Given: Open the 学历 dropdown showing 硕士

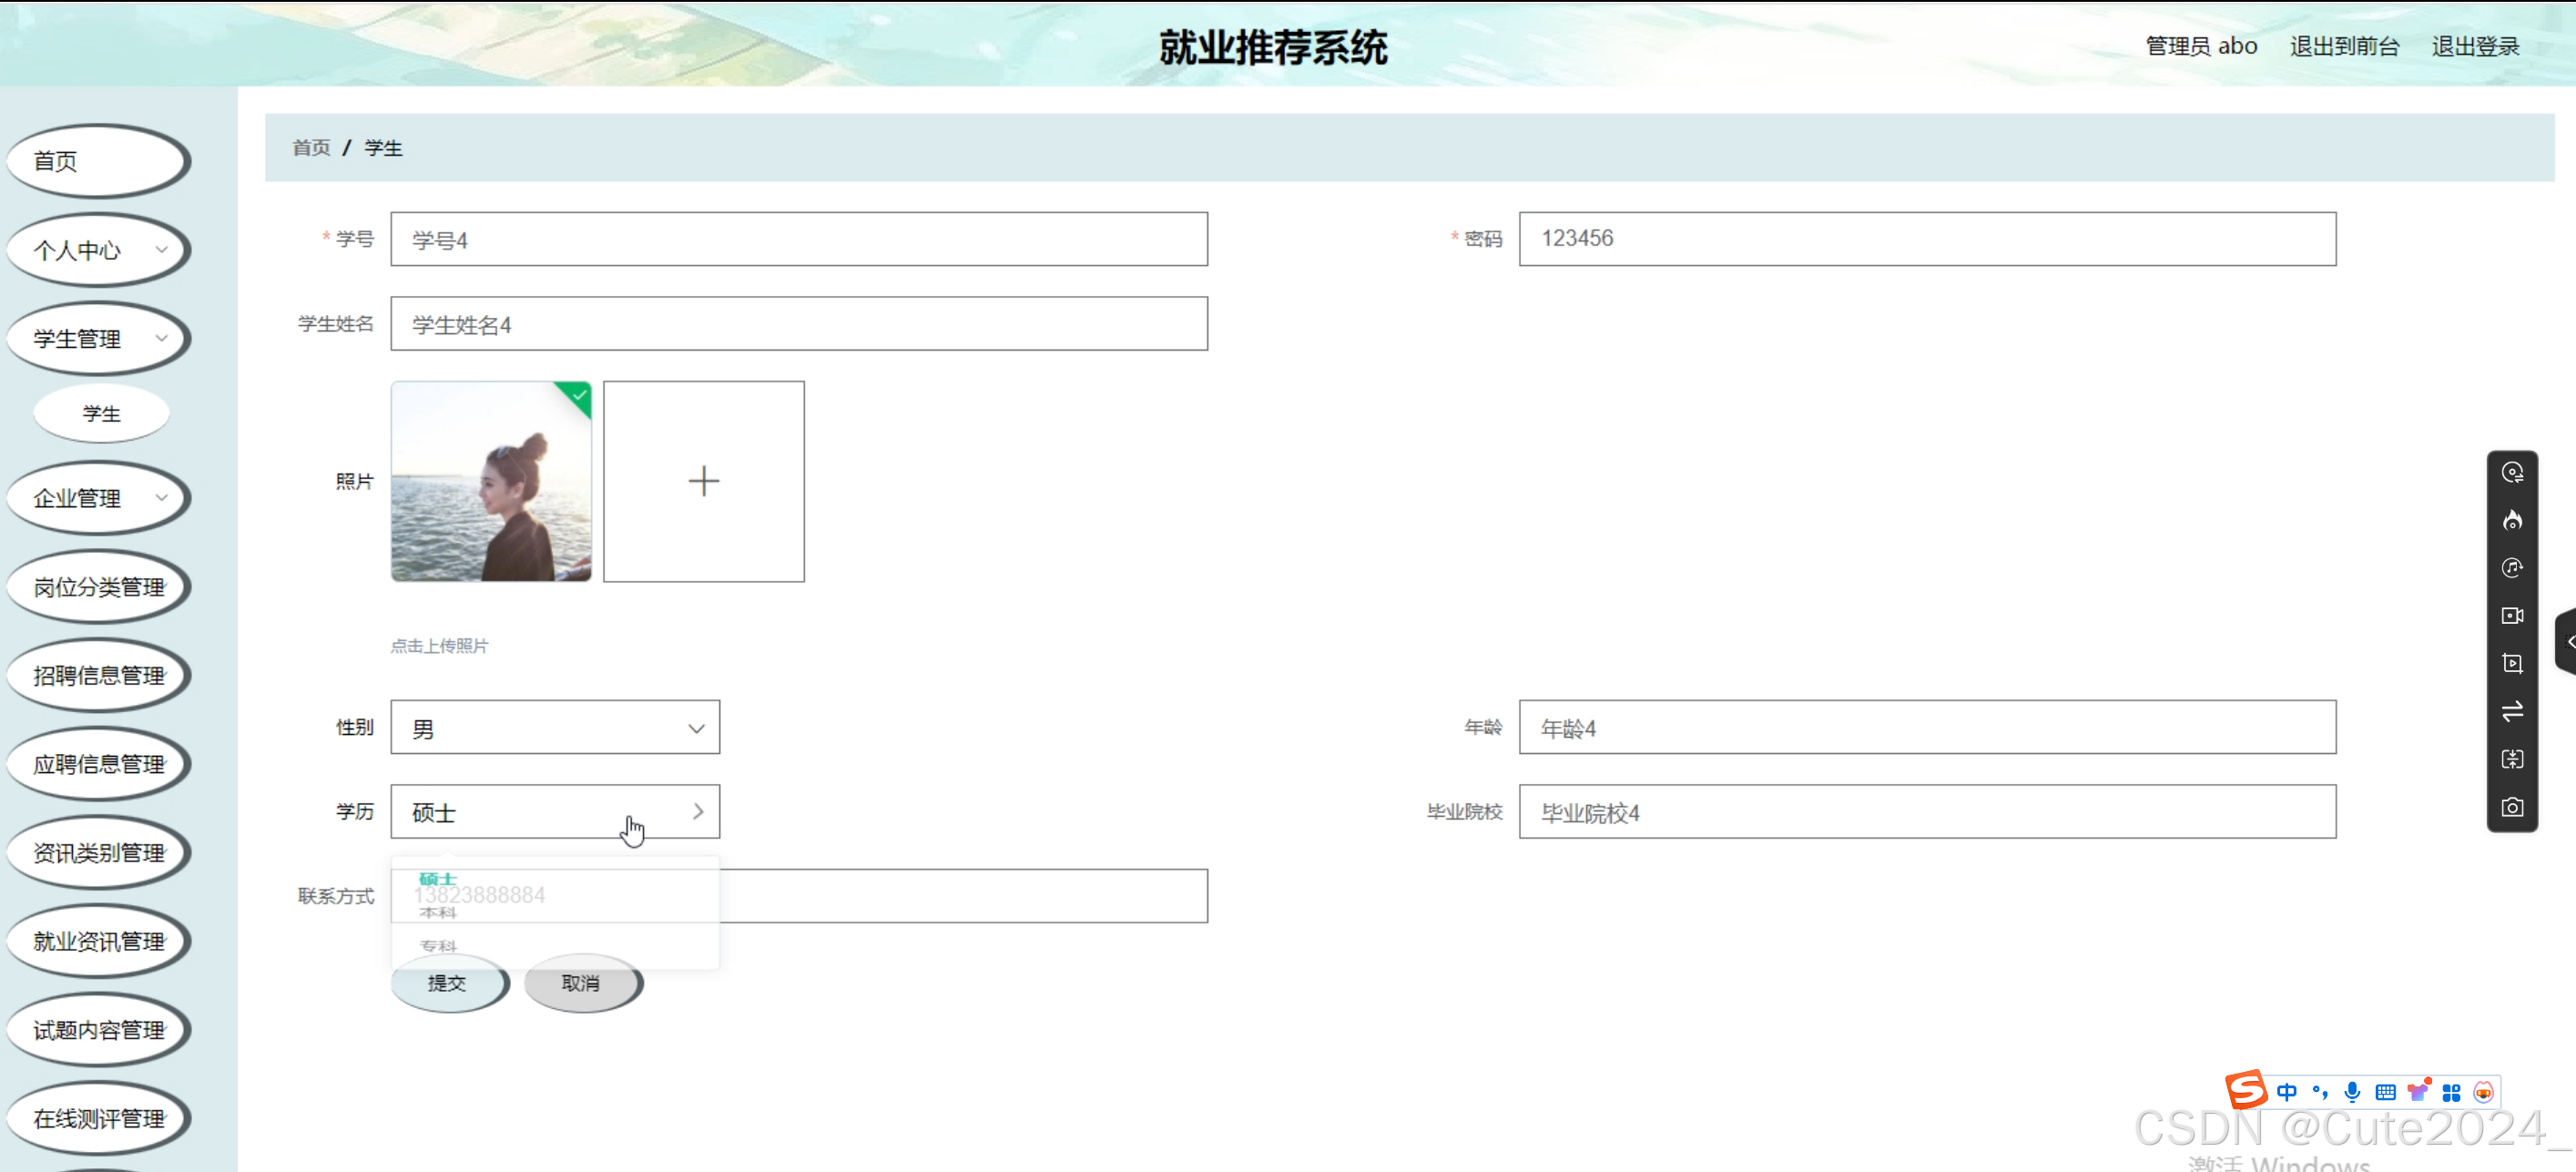Looking at the screenshot, I should pos(555,812).
